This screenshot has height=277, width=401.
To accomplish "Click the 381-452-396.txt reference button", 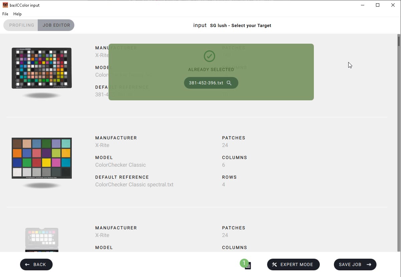I will pyautogui.click(x=211, y=83).
